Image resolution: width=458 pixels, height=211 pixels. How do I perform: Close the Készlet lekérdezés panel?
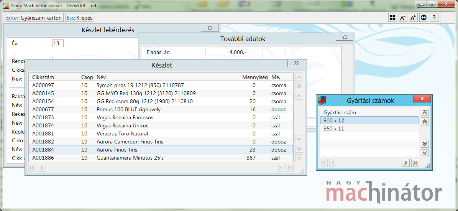click(x=209, y=28)
